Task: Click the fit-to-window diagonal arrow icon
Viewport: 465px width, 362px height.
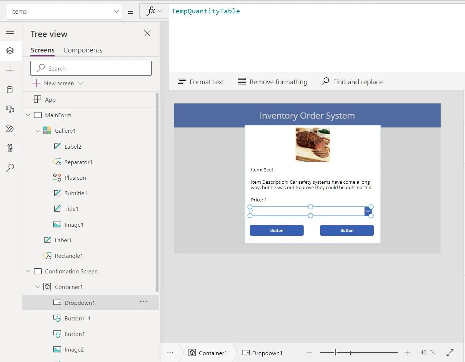Action: (450, 352)
